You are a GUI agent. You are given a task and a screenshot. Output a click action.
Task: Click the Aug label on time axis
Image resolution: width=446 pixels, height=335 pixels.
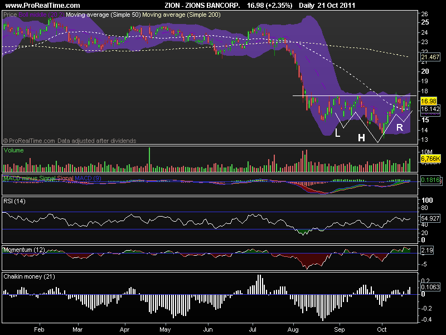click(293, 329)
